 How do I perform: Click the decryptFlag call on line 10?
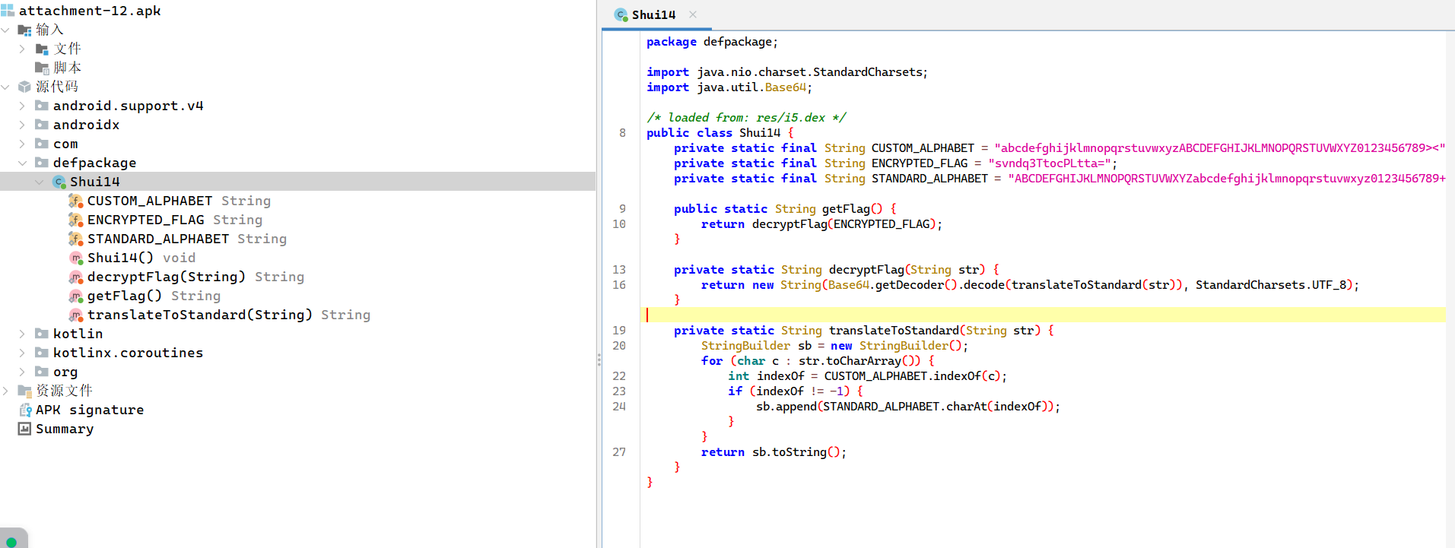pyautogui.click(x=789, y=224)
